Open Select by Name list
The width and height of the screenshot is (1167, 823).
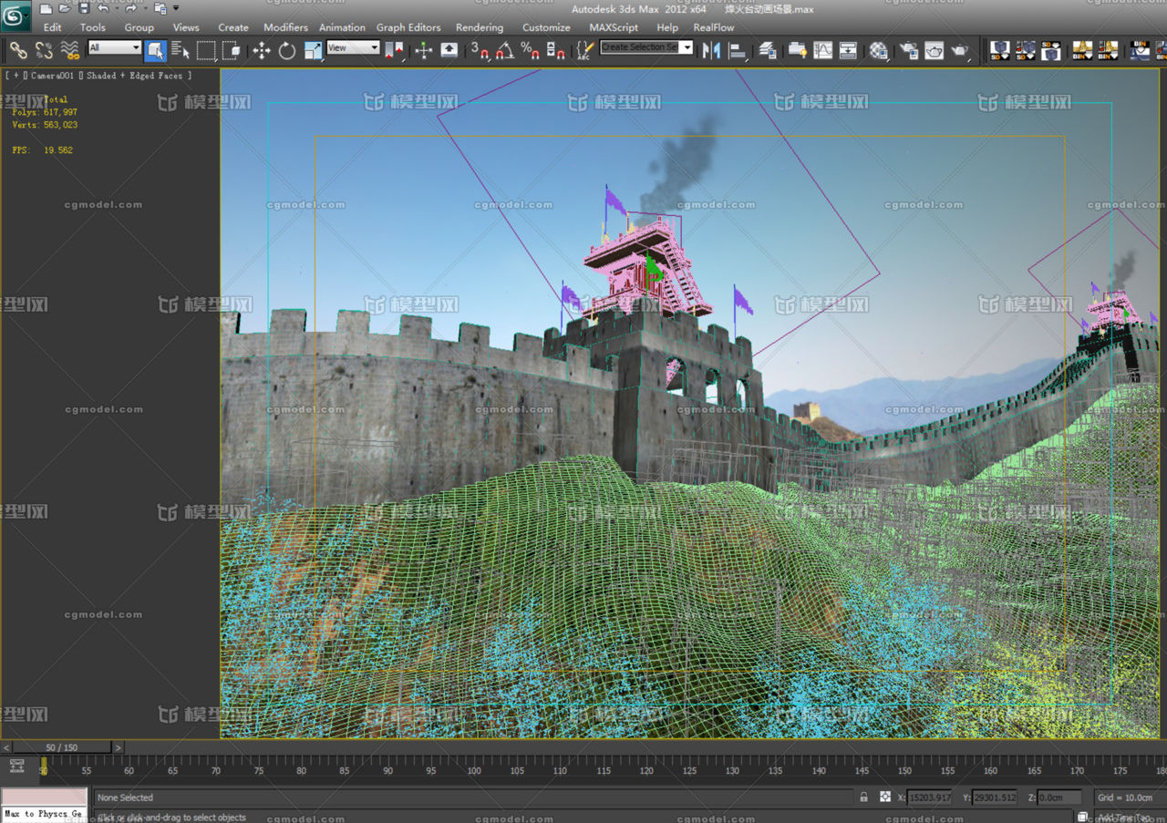[x=181, y=50]
